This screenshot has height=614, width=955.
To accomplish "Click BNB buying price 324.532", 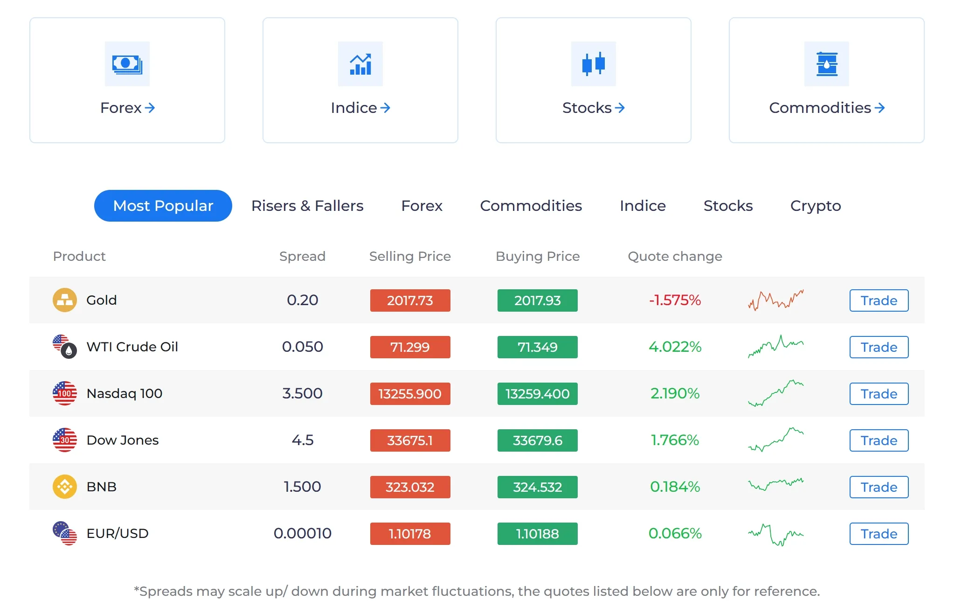I will [538, 487].
